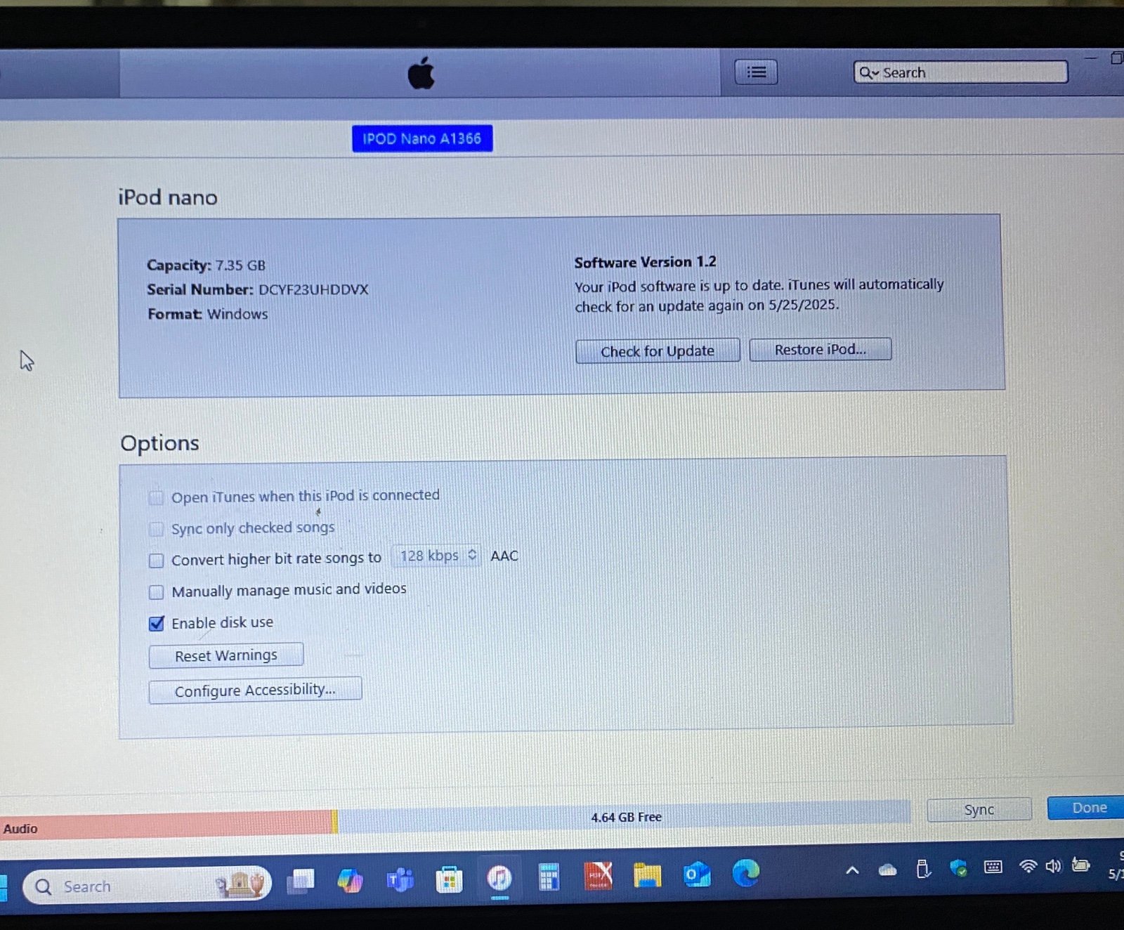1124x930 pixels.
Task: Click the OneDrive cloud tray icon
Action: tap(888, 870)
